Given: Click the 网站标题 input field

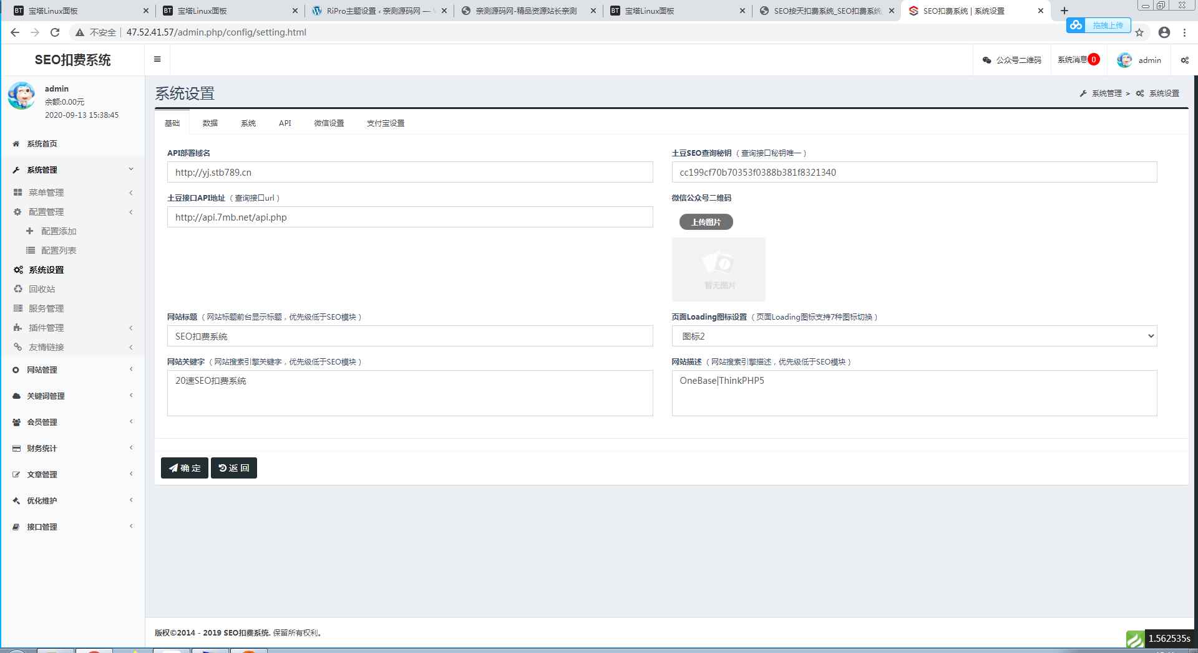Looking at the screenshot, I should point(410,336).
